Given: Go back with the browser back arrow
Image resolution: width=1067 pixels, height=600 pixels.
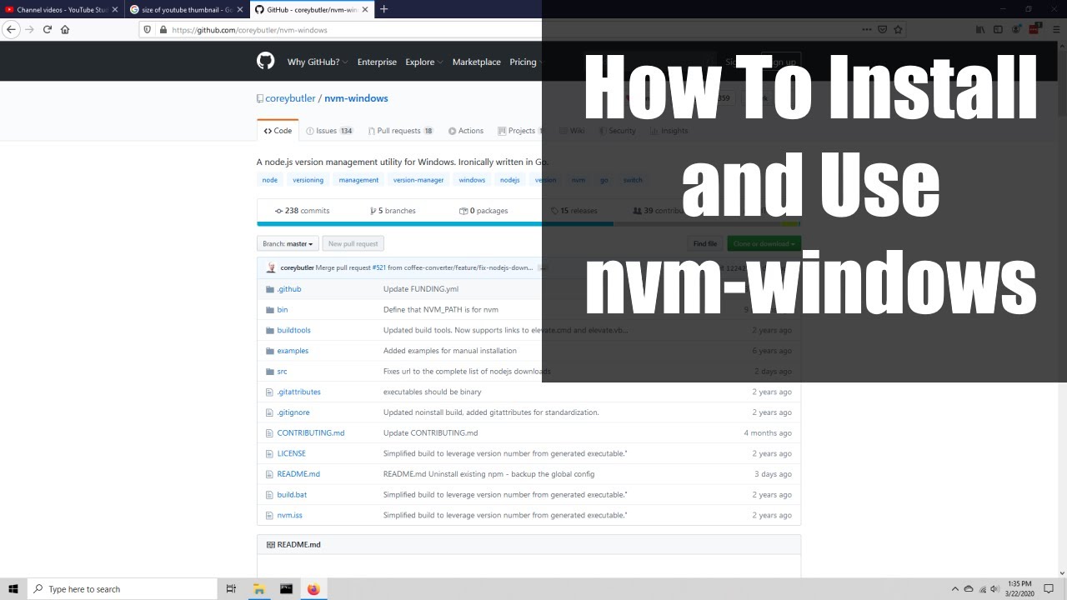Looking at the screenshot, I should point(11,29).
